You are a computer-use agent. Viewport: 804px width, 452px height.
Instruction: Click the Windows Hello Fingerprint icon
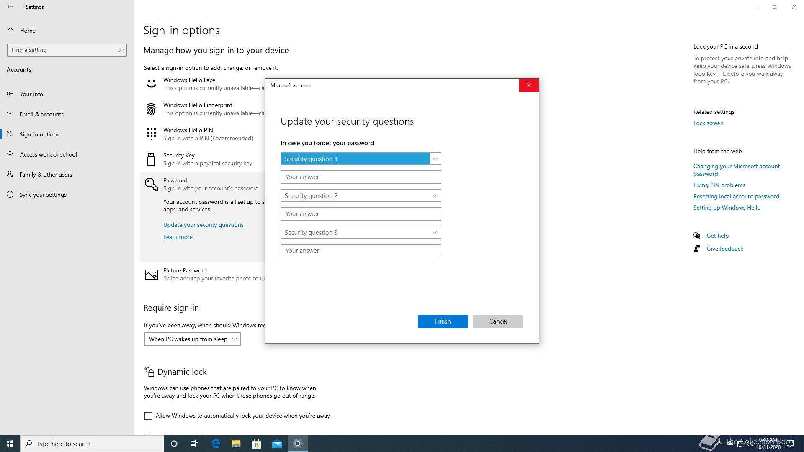(151, 109)
